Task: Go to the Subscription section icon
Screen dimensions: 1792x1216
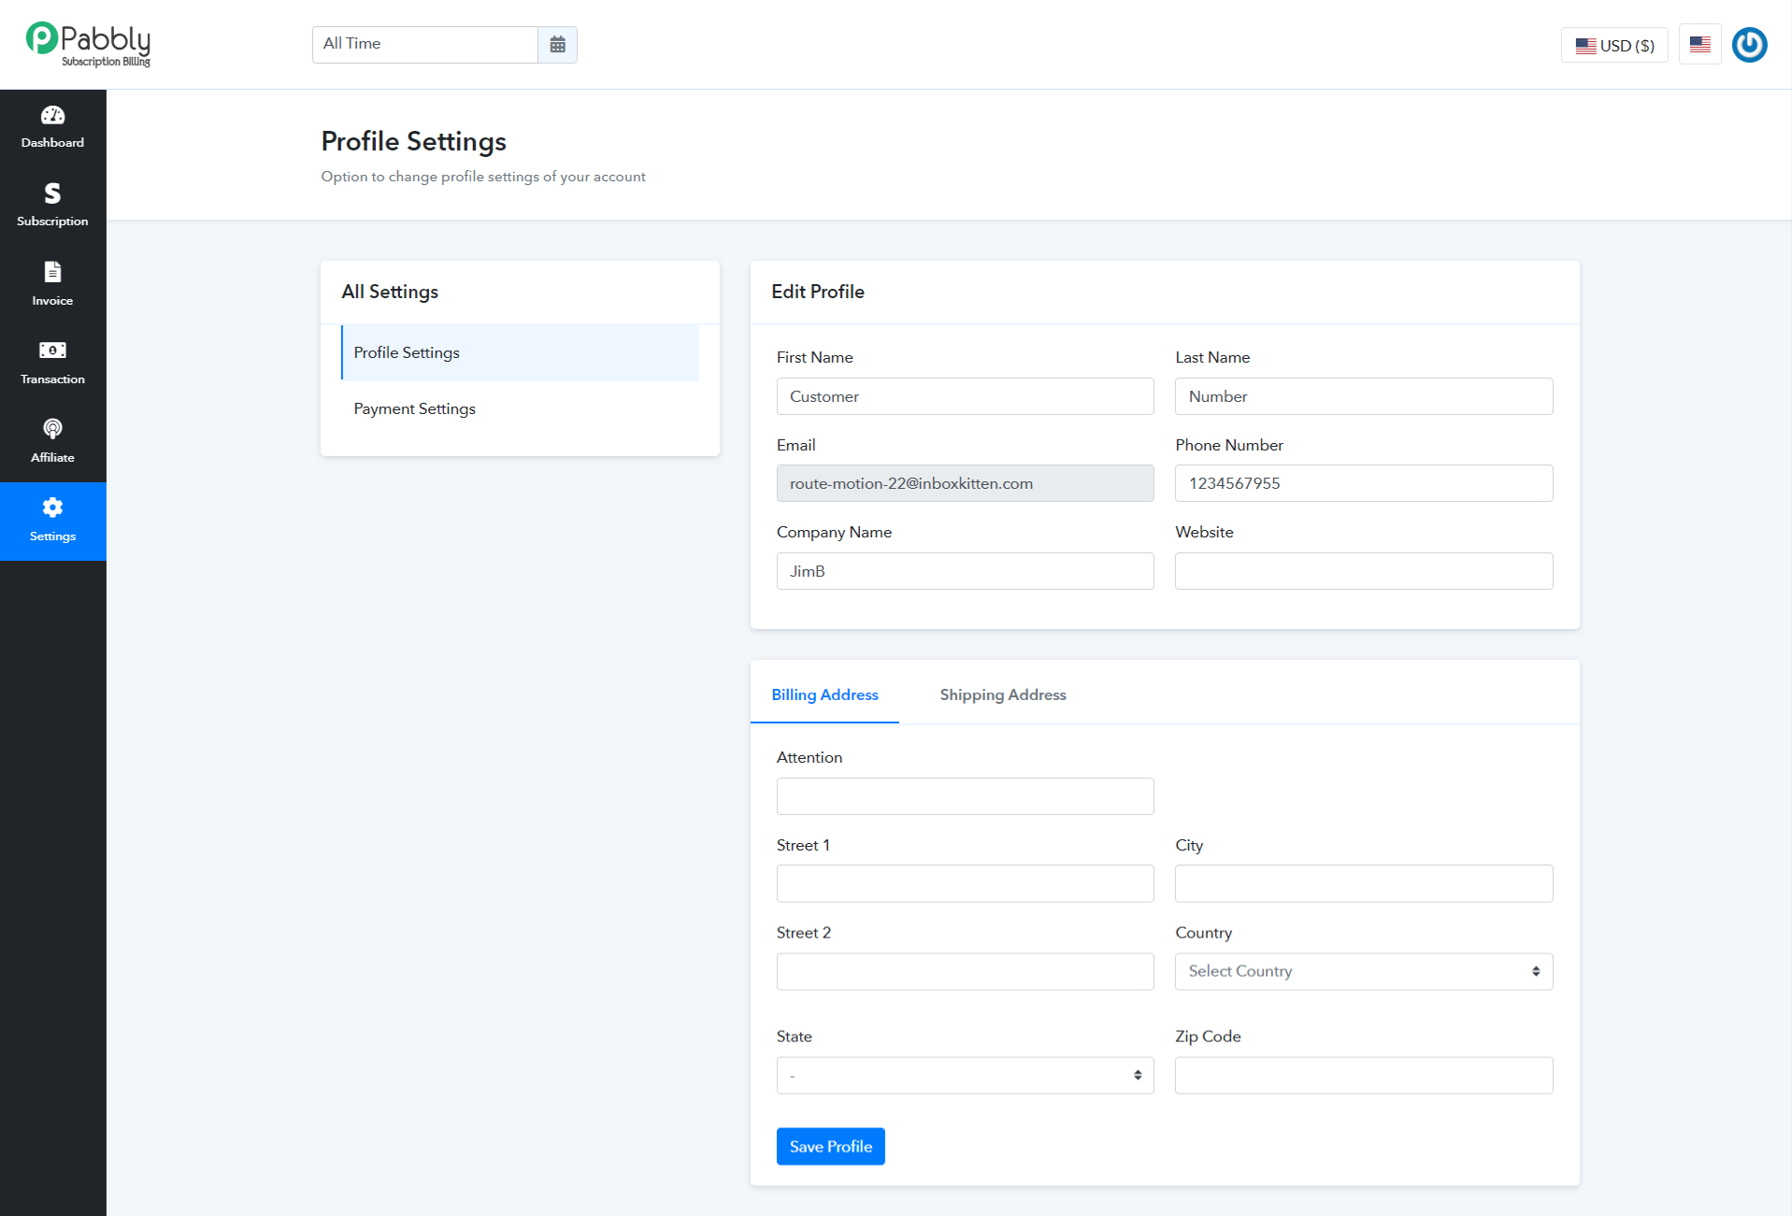Action: coord(52,193)
